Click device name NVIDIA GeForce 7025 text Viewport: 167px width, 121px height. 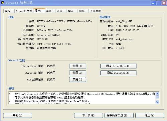point(64,21)
